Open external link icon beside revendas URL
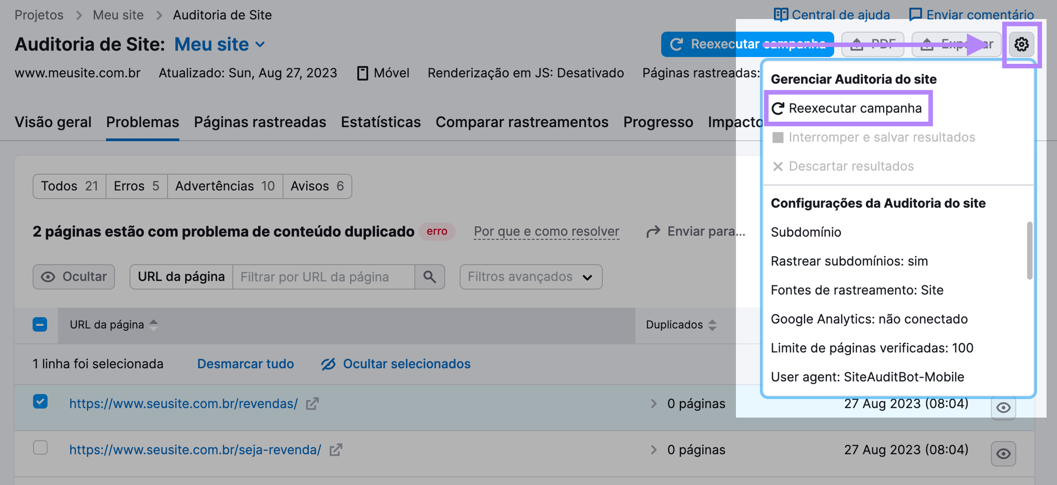This screenshot has width=1057, height=485. [x=312, y=403]
